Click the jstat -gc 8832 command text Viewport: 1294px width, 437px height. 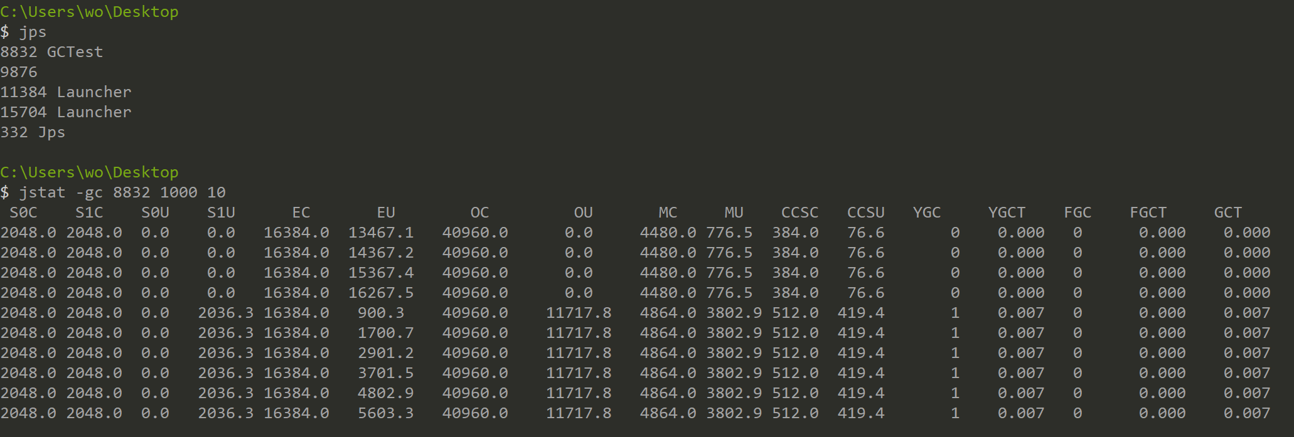[122, 192]
